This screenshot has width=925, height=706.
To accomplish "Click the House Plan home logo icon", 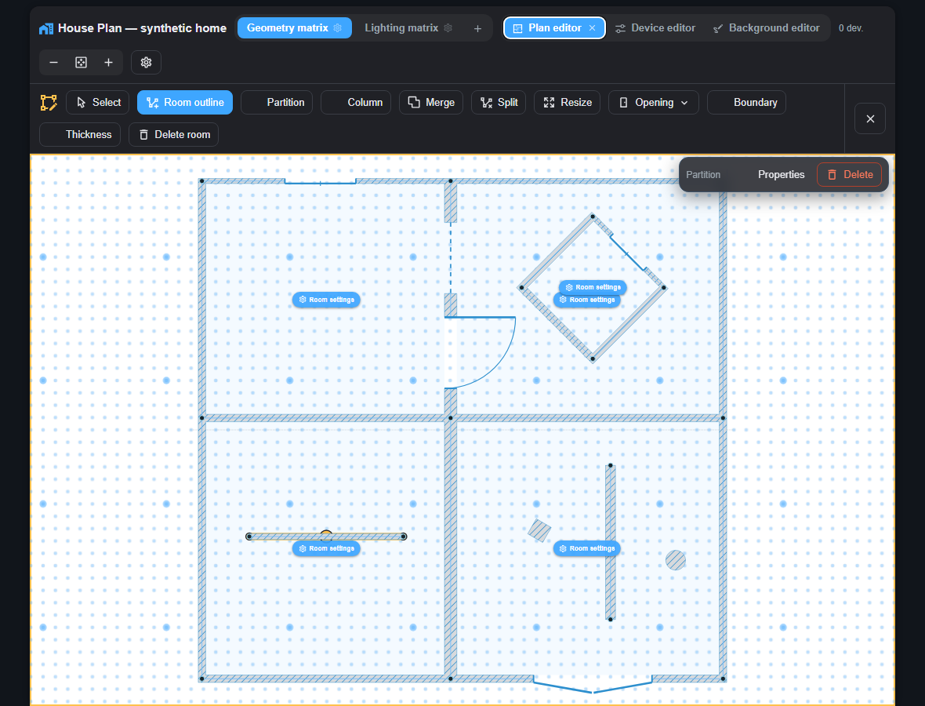I will point(46,28).
